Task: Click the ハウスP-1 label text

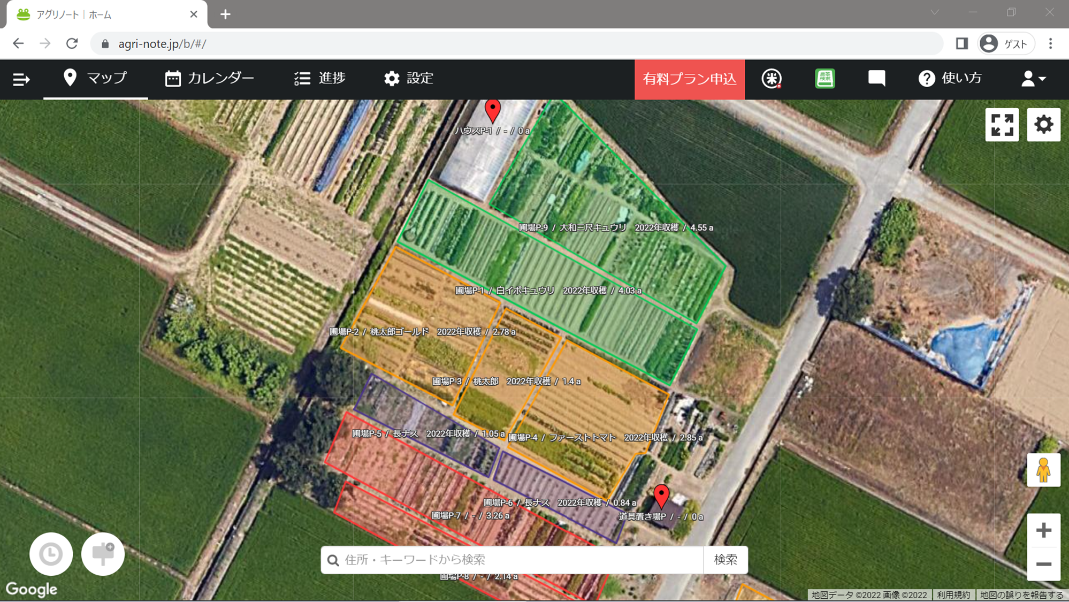Action: (x=492, y=131)
